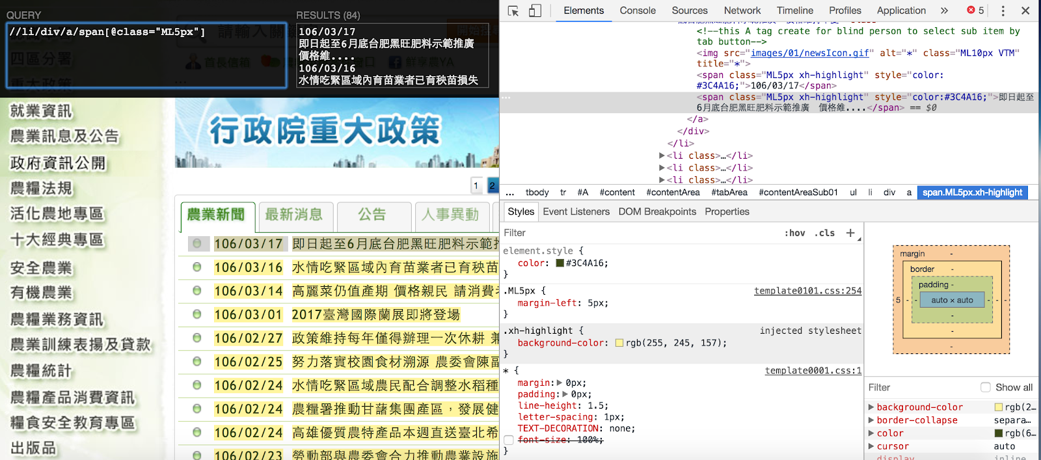
Task: Open 農業訊息及公告 in sidebar menu
Action: (64, 137)
